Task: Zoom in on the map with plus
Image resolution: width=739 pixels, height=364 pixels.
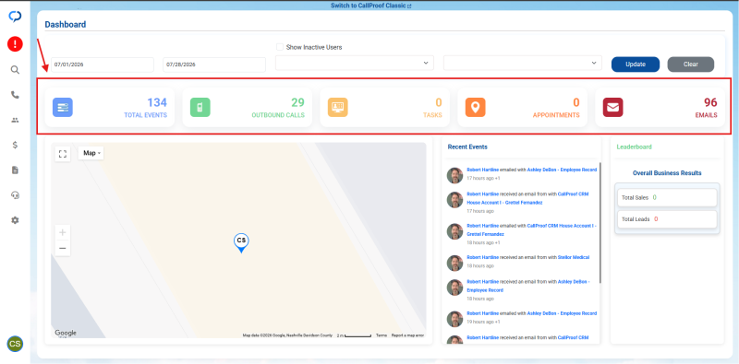Action: pyautogui.click(x=63, y=232)
